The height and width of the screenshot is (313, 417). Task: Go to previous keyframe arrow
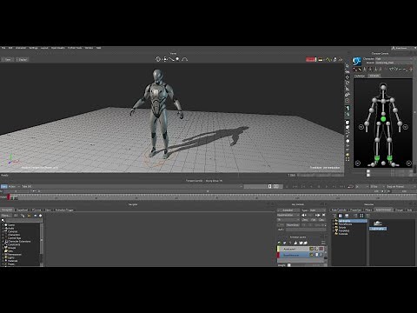(x=303, y=215)
